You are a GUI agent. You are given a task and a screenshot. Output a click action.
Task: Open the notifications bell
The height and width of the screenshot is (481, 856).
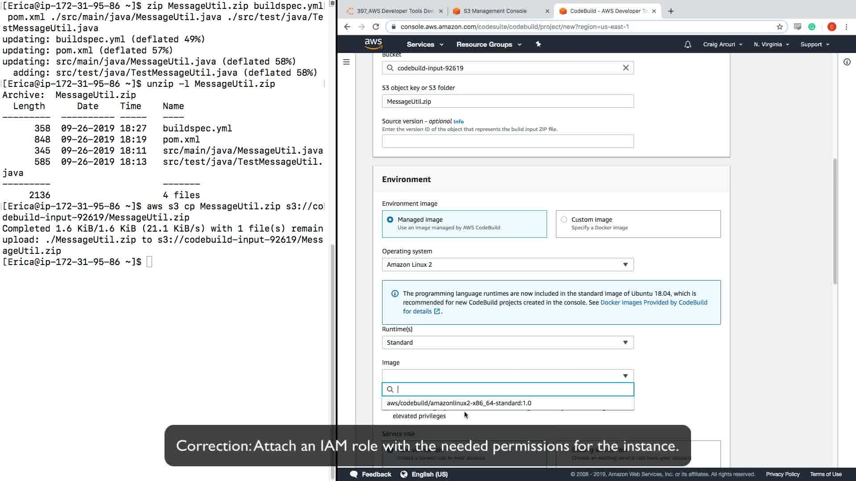[x=687, y=45]
